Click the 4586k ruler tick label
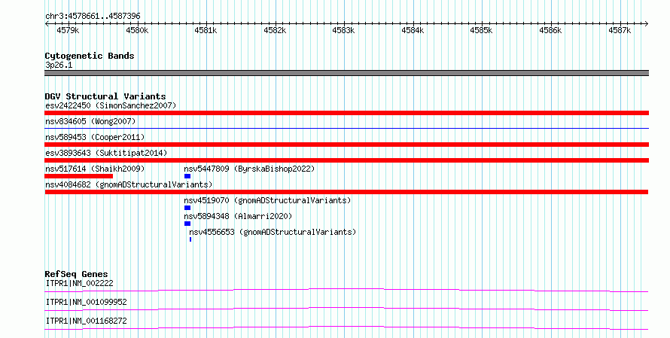Viewport: 670px width, 338px height. [x=550, y=31]
